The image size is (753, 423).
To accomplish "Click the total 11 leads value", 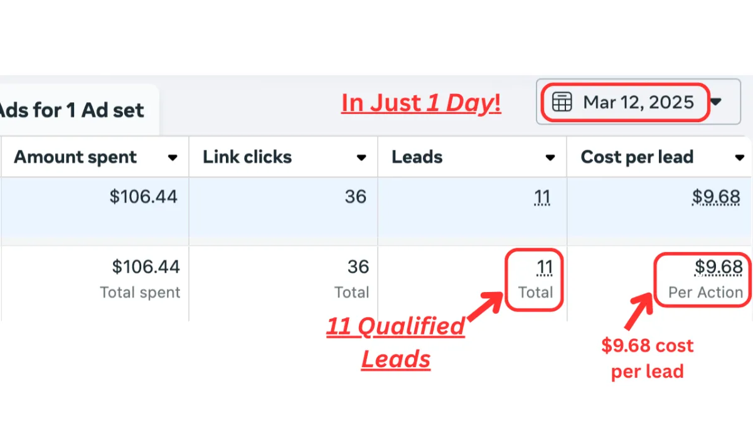I will [545, 268].
